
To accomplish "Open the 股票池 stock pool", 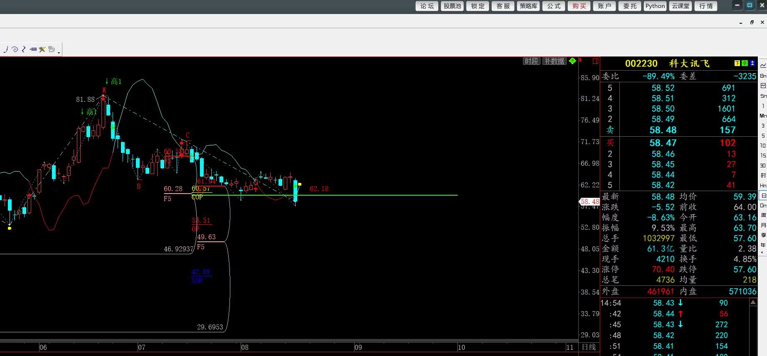I will pos(452,6).
